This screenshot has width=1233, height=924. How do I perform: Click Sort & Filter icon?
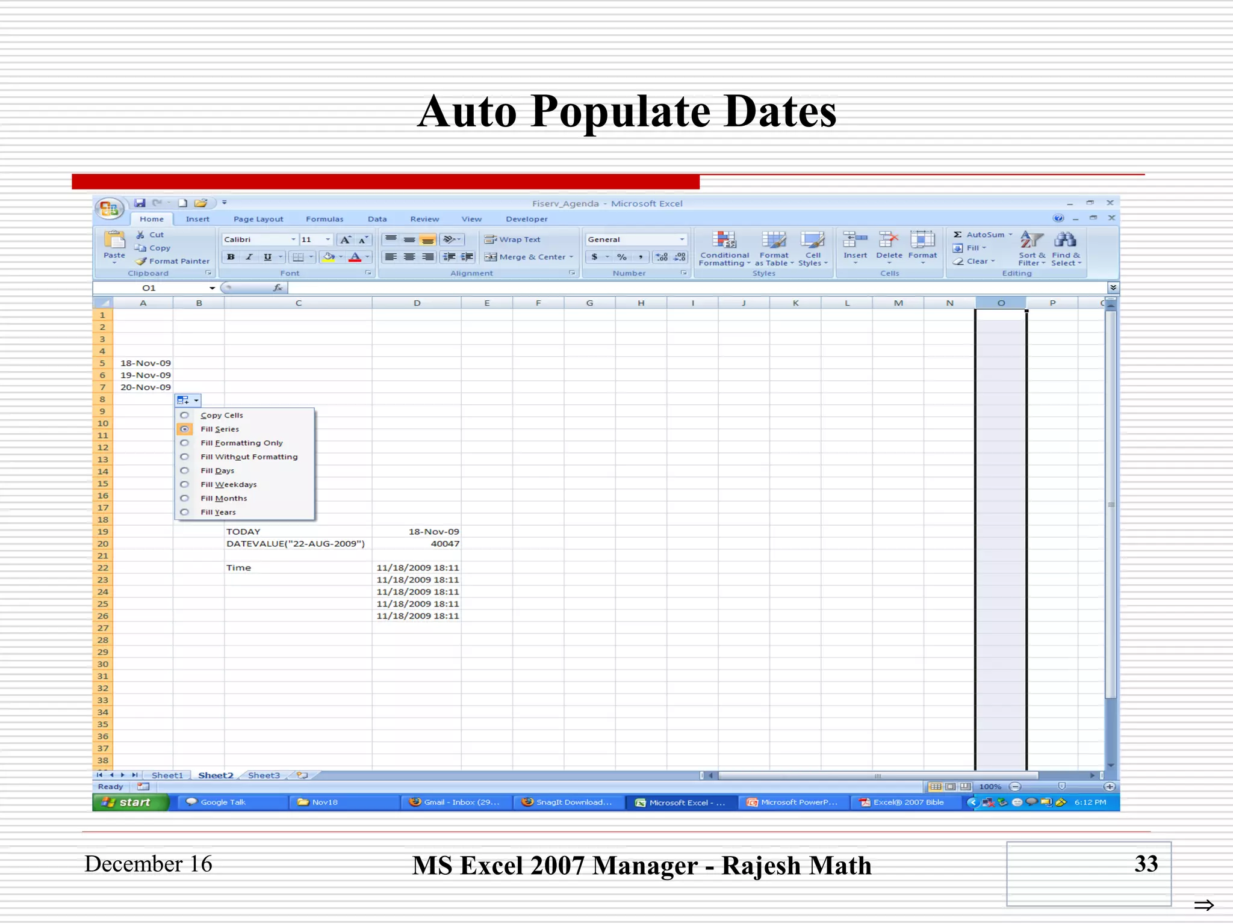point(1032,240)
